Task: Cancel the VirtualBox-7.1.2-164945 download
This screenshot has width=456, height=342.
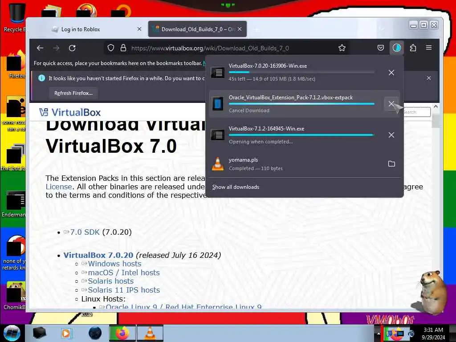Action: [391, 135]
